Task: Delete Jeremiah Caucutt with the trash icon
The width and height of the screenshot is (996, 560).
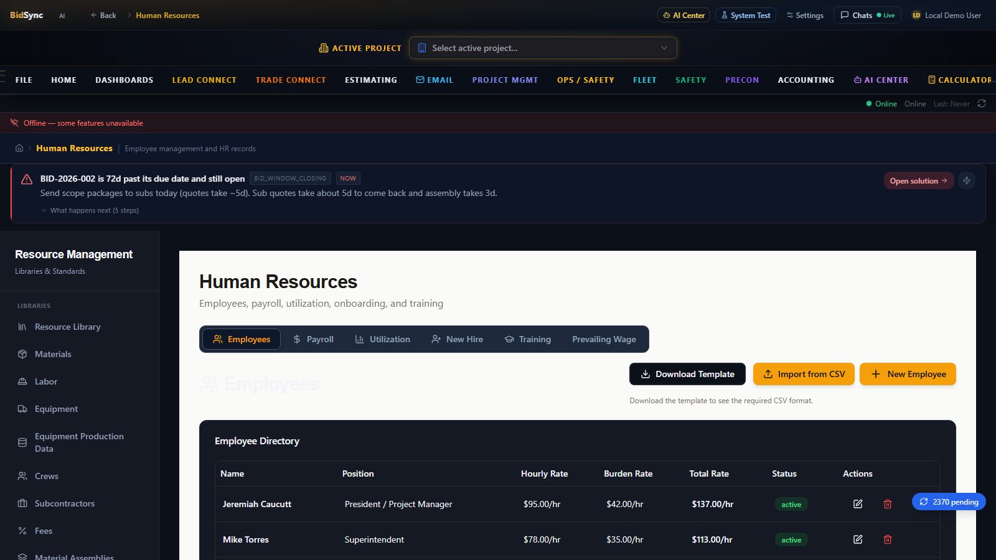Action: click(888, 504)
